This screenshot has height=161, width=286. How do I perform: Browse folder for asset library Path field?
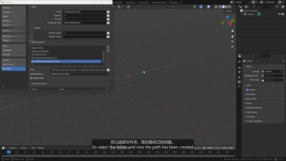point(108,70)
